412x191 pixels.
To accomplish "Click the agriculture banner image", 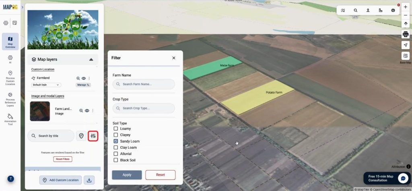I will click(x=63, y=30).
